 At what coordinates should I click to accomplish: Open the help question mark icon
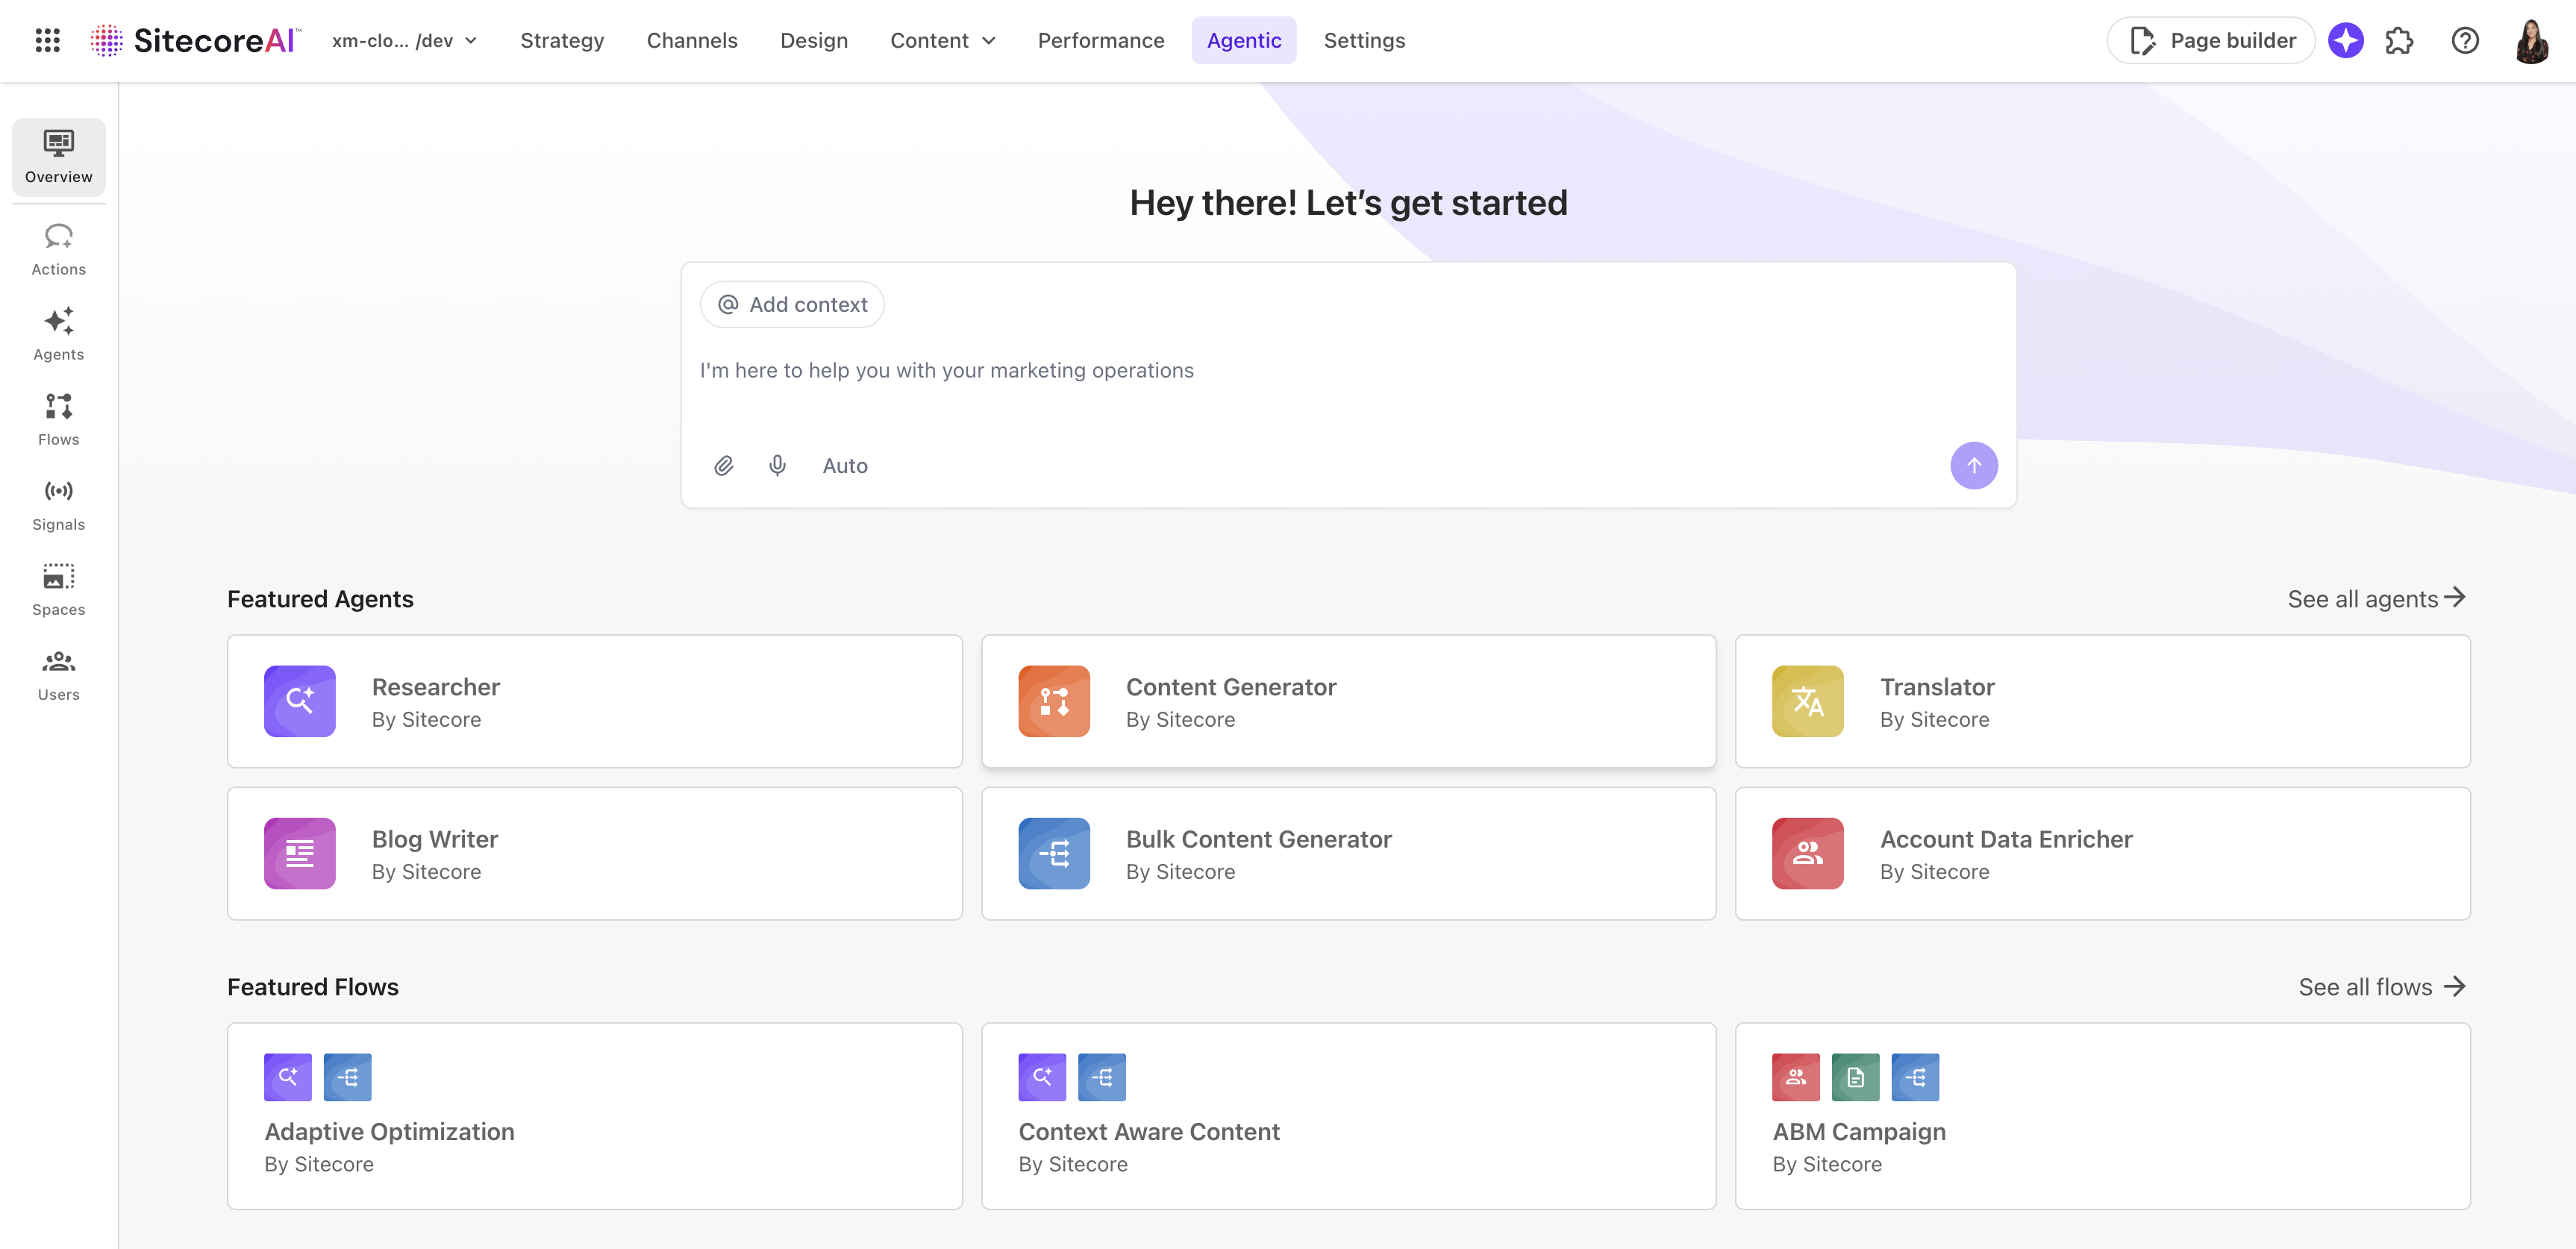tap(2464, 40)
